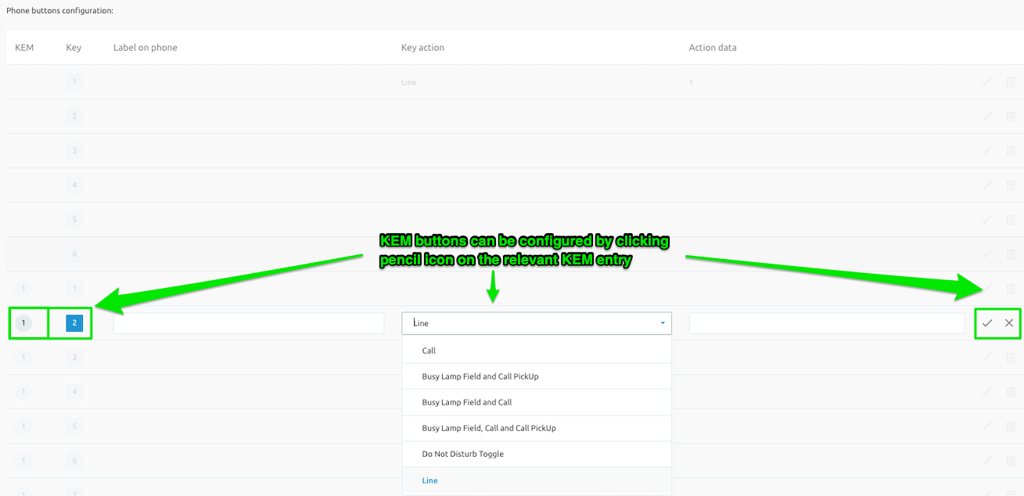Edit the non-KEM Key 3 row with pencil
This screenshot has height=496, width=1024.
(987, 151)
